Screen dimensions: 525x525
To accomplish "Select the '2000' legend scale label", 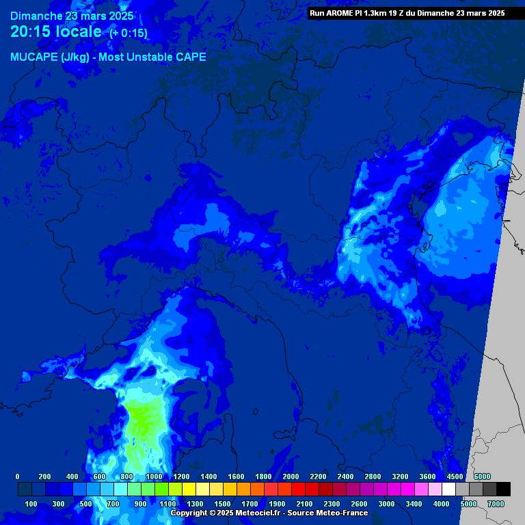I will pos(291,476).
